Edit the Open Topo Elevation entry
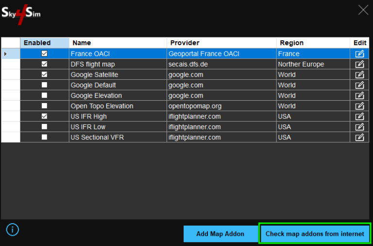 pos(359,106)
